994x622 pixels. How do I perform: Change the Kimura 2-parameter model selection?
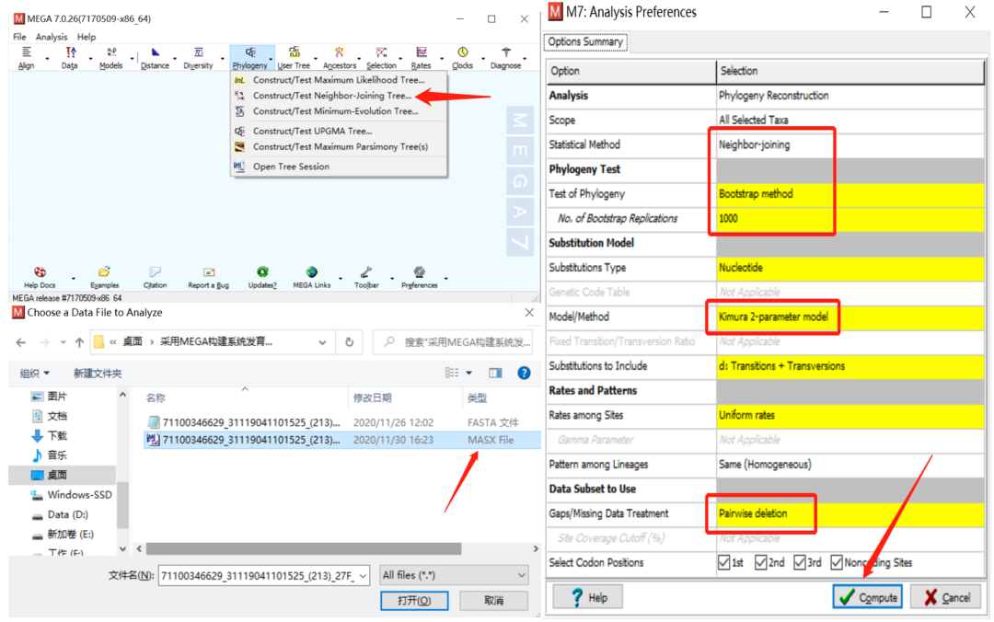click(850, 317)
